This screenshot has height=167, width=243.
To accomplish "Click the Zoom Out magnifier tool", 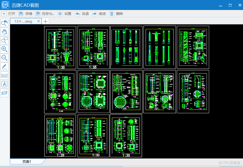I will [x=5, y=58].
